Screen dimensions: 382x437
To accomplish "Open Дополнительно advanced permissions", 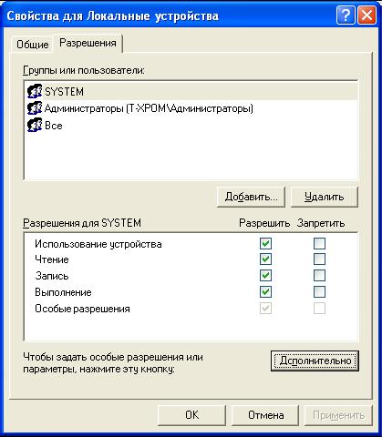I will tap(315, 361).
